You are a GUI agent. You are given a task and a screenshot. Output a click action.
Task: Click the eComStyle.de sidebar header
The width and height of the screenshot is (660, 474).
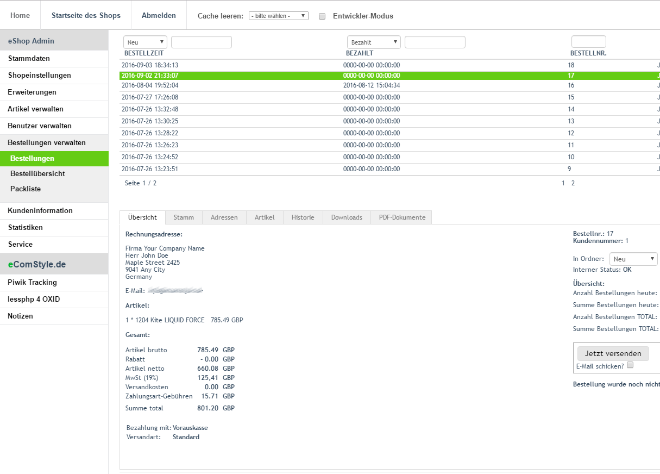tap(54, 265)
